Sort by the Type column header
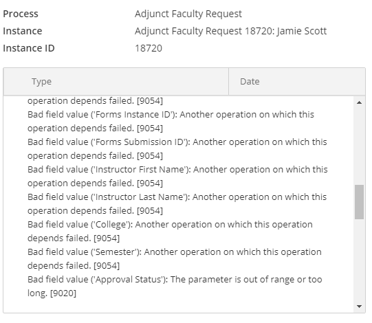The height and width of the screenshot is (323, 372). (41, 82)
